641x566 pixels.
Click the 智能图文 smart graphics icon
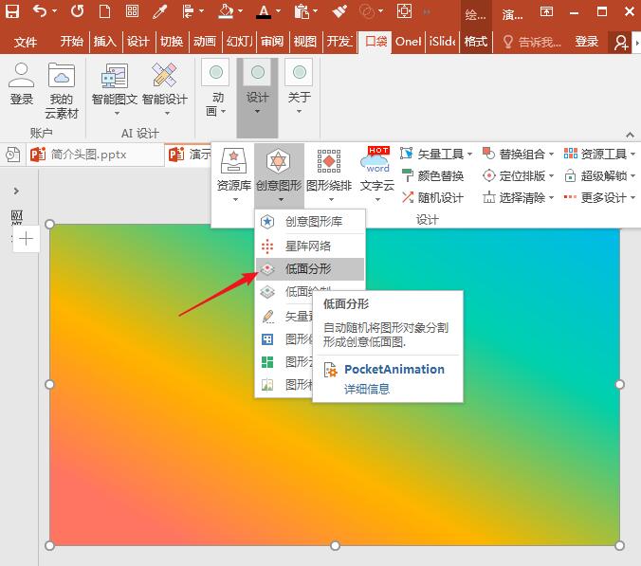[115, 86]
